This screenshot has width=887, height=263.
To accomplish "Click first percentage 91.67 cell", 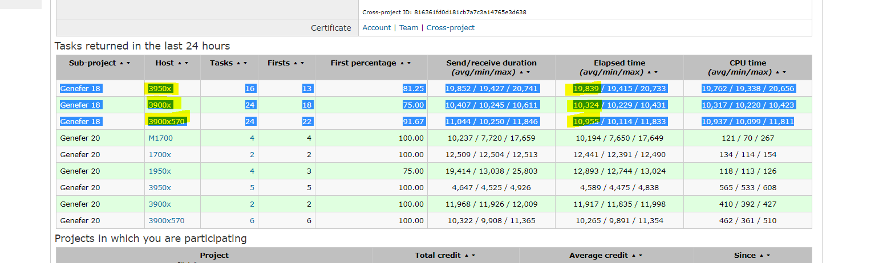I will click(414, 121).
